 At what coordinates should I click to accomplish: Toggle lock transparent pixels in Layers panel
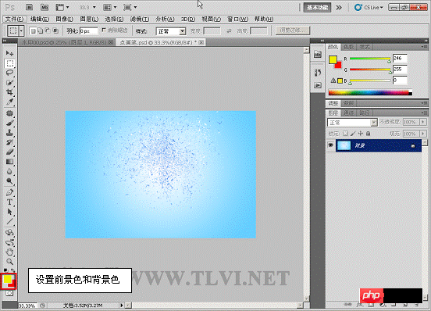click(345, 134)
